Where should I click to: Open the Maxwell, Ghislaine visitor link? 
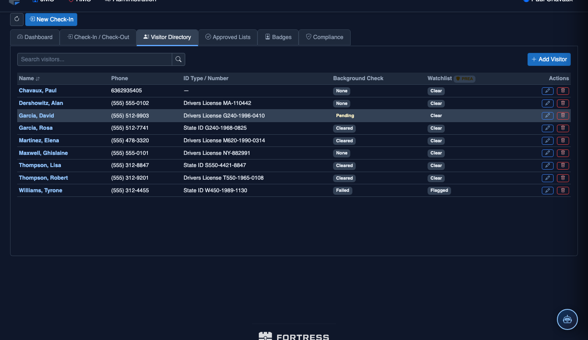tap(43, 153)
